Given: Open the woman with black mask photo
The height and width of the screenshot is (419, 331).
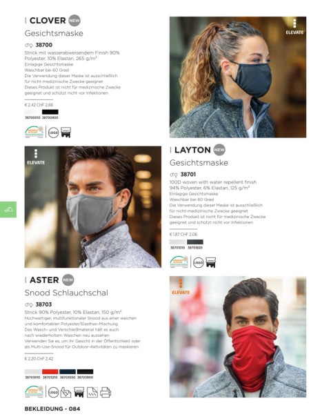Looking at the screenshot, I should tap(238, 77).
